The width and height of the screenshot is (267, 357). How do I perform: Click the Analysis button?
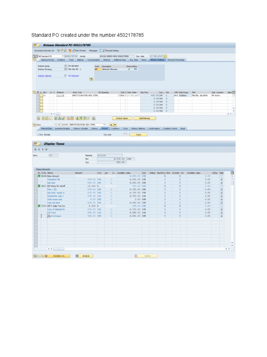[x=84, y=256]
